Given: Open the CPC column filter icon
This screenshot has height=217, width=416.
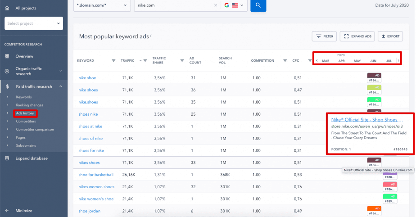Looking at the screenshot, I should pyautogui.click(x=310, y=60).
